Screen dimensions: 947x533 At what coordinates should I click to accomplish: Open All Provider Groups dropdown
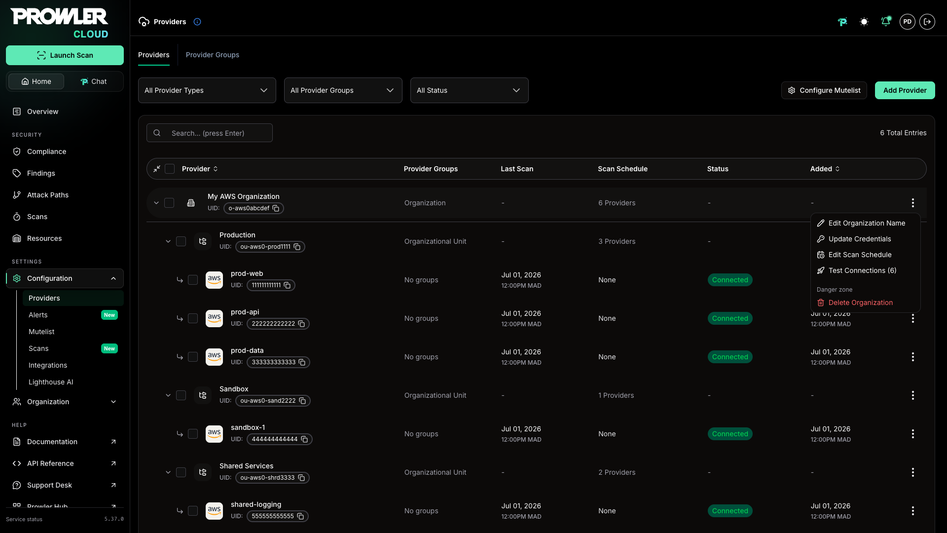tap(343, 90)
